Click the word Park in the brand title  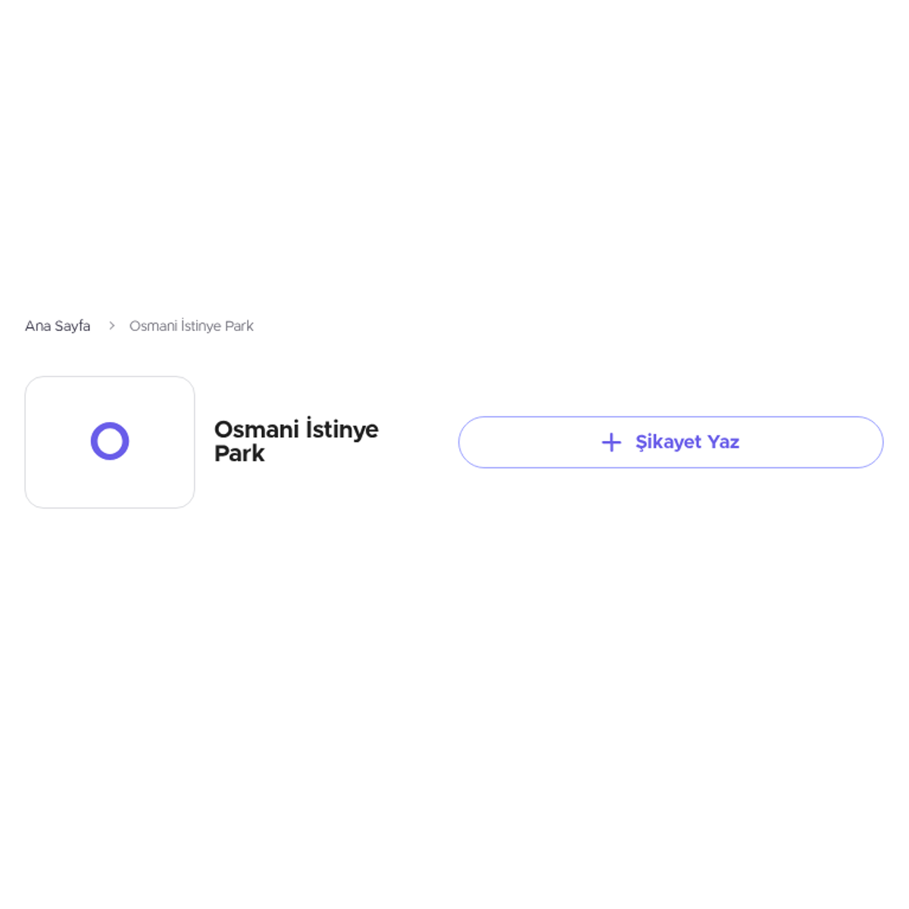pos(239,453)
